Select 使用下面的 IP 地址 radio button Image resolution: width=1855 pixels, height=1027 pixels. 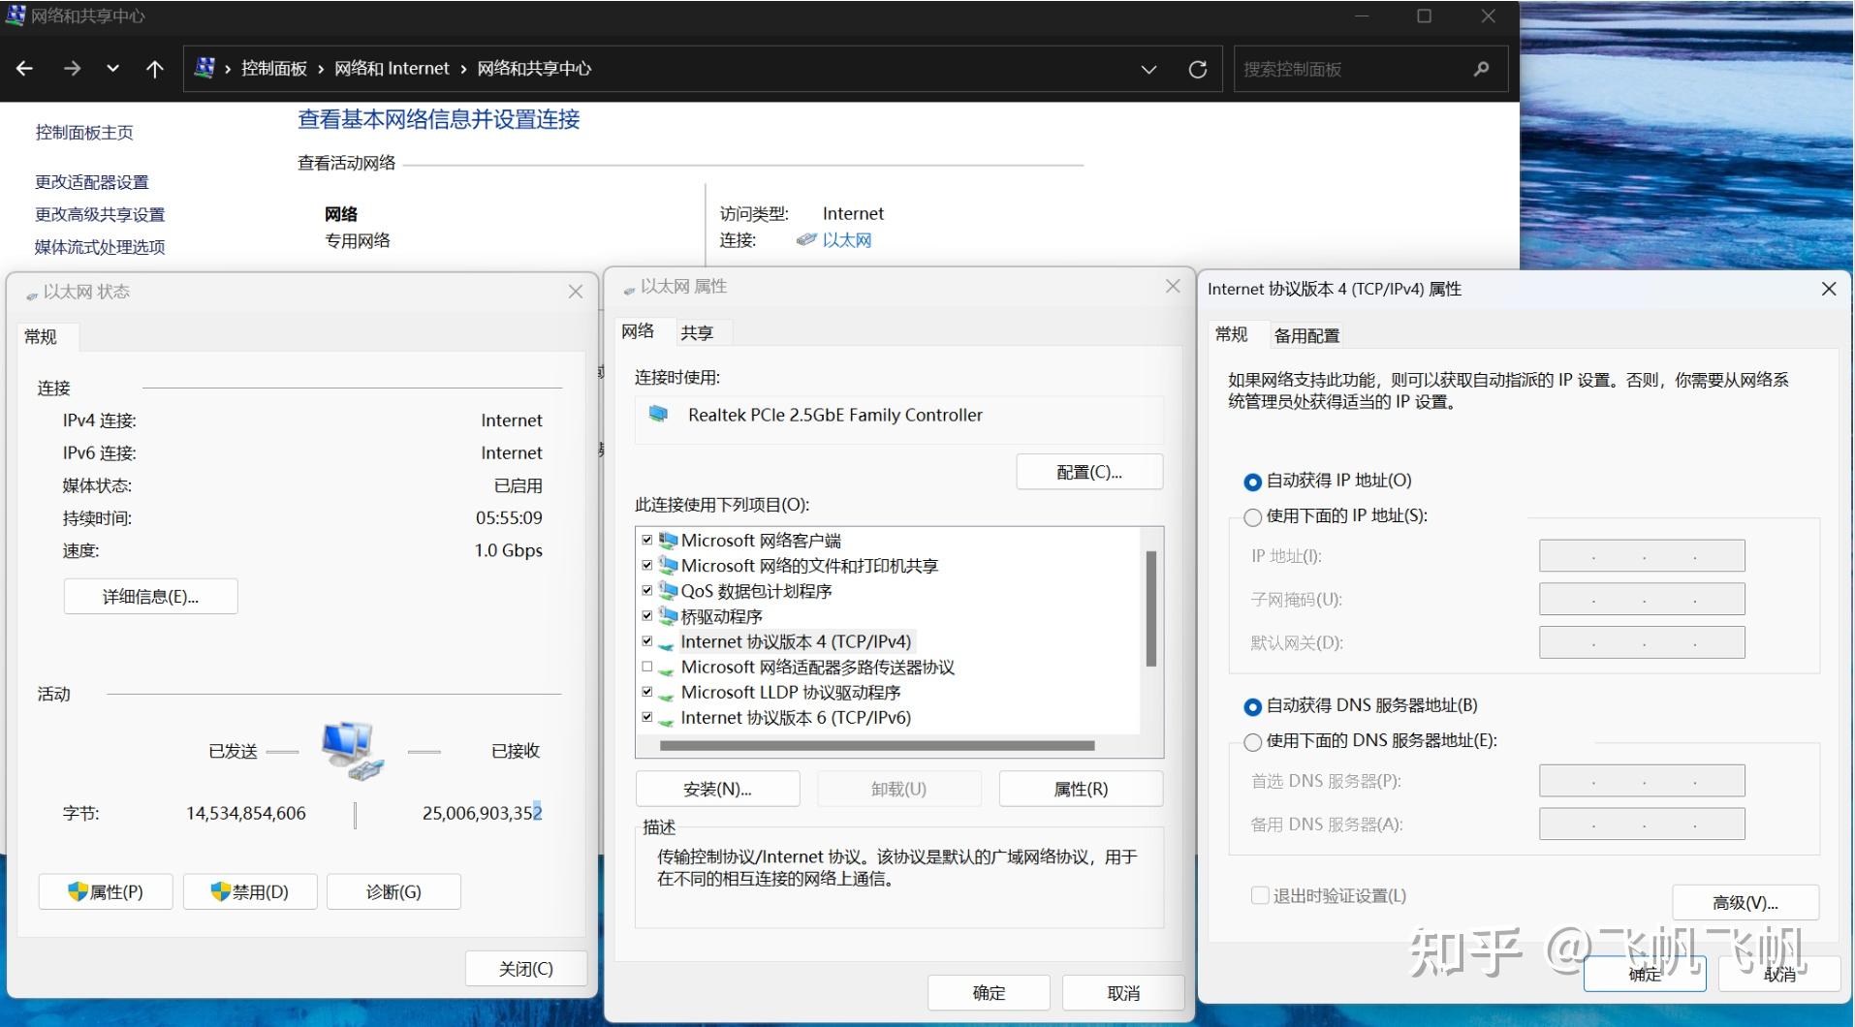tap(1252, 517)
